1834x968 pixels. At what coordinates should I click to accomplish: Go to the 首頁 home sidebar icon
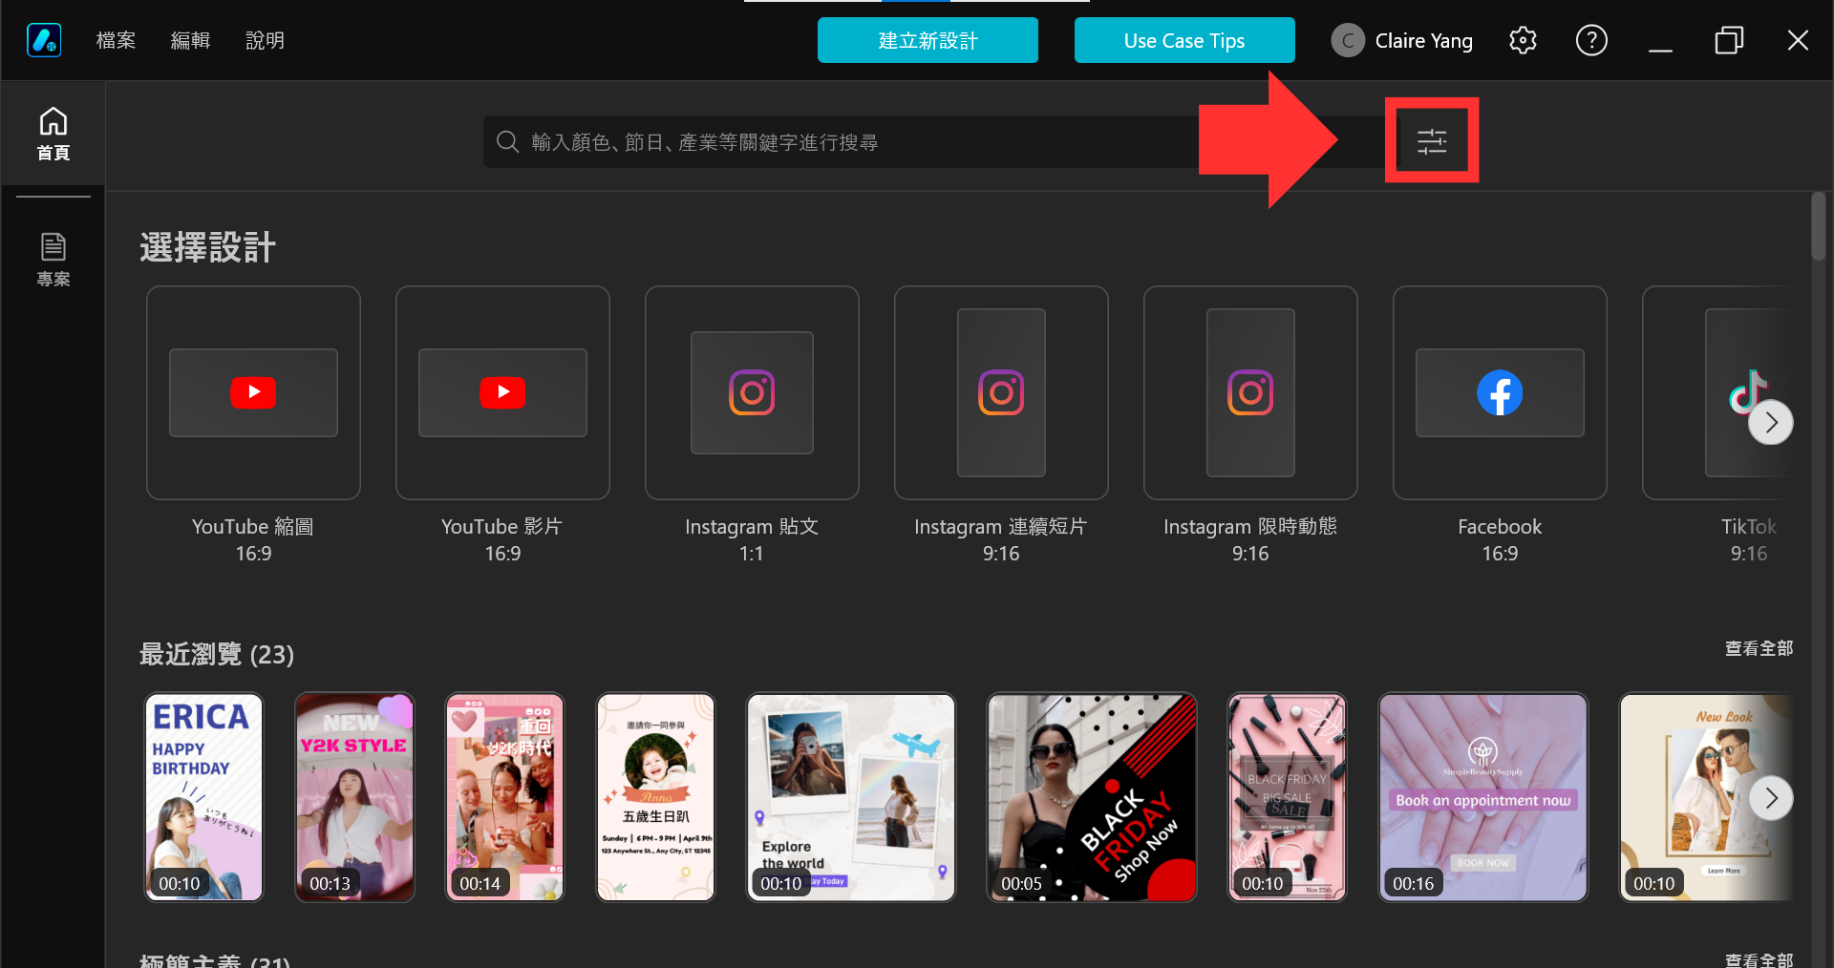(x=53, y=134)
